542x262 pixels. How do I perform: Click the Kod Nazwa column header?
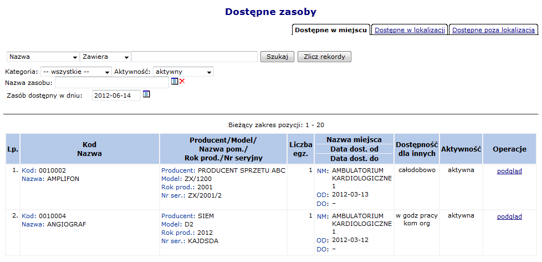pos(90,149)
